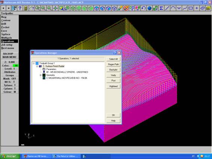Choose Job setup in the Toolpaths menu
Screen dimensions: 212x159
coord(7,45)
